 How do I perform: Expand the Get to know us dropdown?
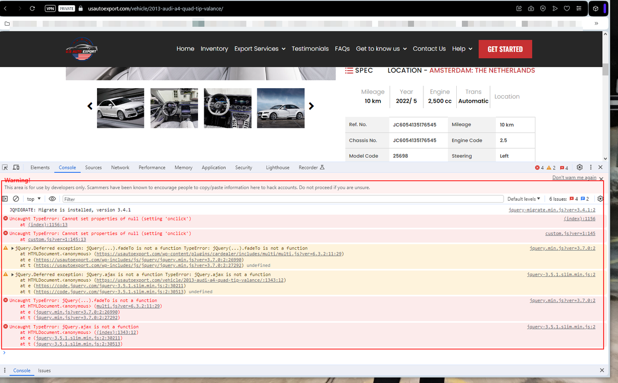pos(381,49)
